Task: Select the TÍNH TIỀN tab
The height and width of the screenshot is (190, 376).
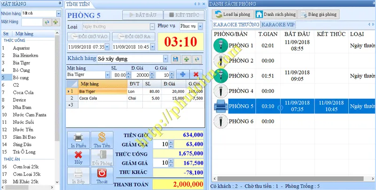Action: click(78, 4)
